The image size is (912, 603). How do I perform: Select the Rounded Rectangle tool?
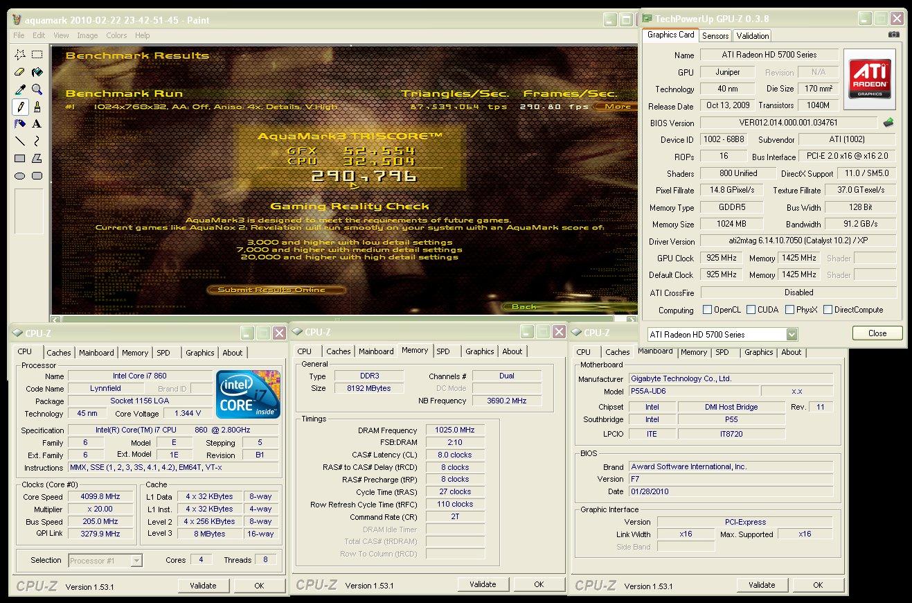click(x=37, y=176)
